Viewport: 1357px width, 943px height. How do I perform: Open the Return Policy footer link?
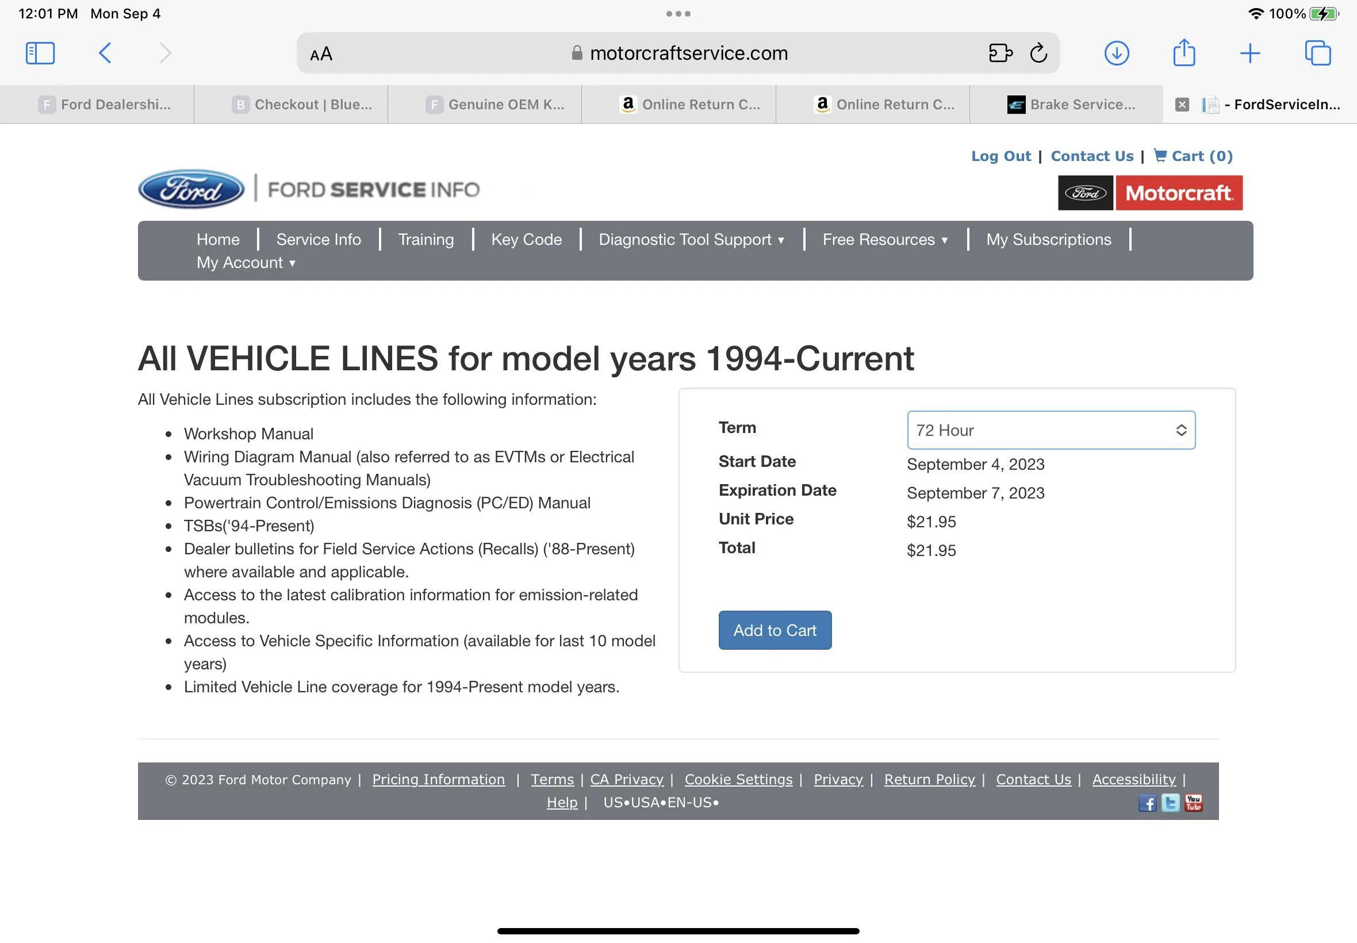(x=929, y=779)
